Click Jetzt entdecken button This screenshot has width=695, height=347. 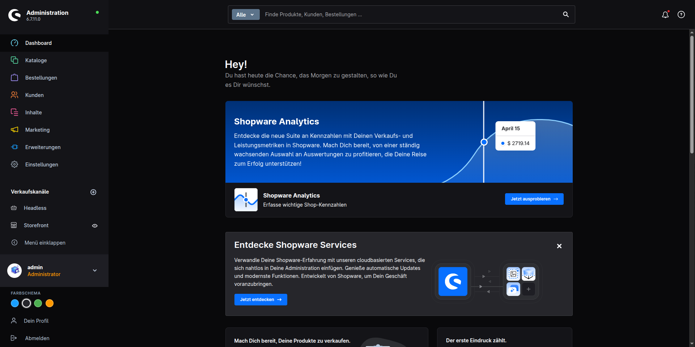[261, 300]
